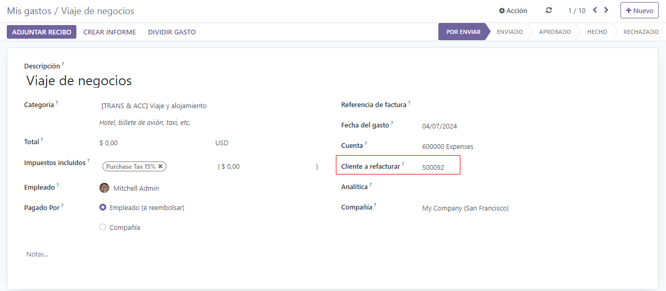
Task: Open the Acción gear menu
Action: [513, 10]
